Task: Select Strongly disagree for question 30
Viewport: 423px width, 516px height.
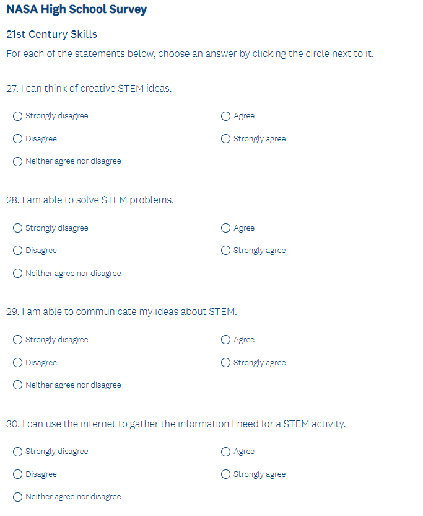Action: (18, 451)
